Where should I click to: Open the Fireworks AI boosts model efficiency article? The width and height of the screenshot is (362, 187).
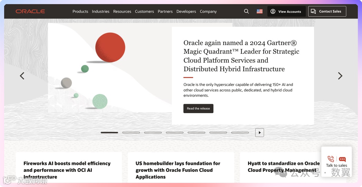point(67,170)
